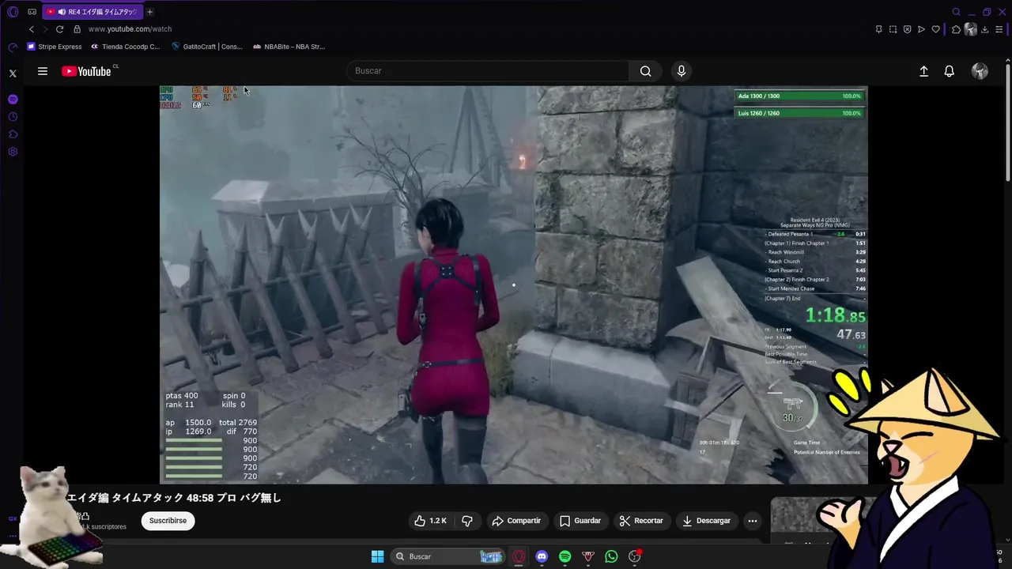The image size is (1012, 569).
Task: Open Spotify from taskbar
Action: pyautogui.click(x=565, y=556)
